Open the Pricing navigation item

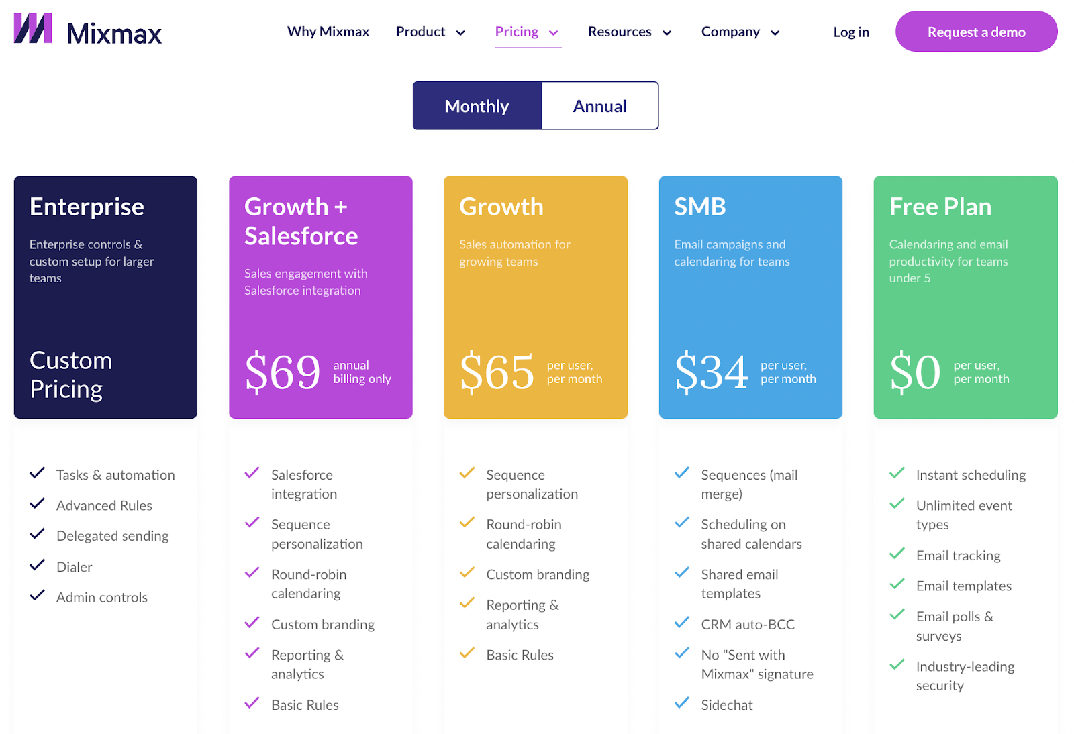tap(517, 32)
